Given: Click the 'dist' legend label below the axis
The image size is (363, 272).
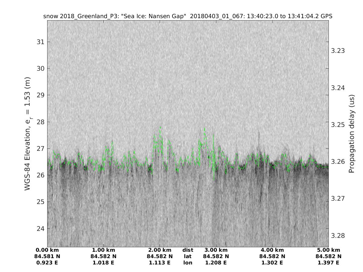Looking at the screenshot, I should pos(188,250).
